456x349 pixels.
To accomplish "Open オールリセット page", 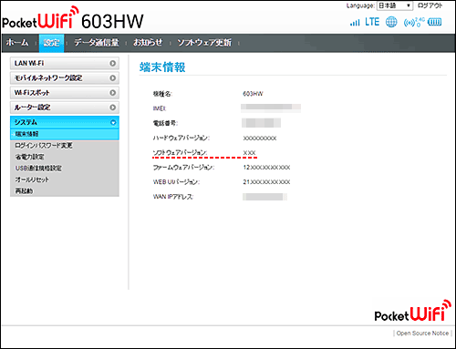I will 32,180.
